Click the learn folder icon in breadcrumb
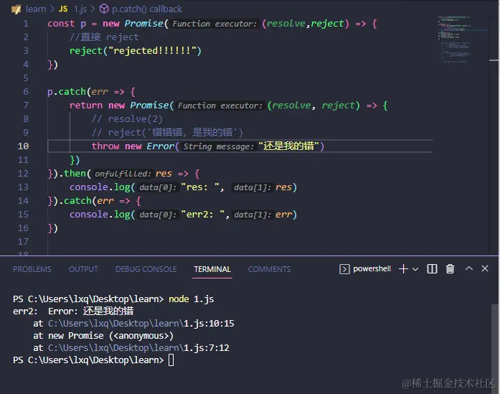Image resolution: width=500 pixels, height=394 pixels. (x=16, y=9)
